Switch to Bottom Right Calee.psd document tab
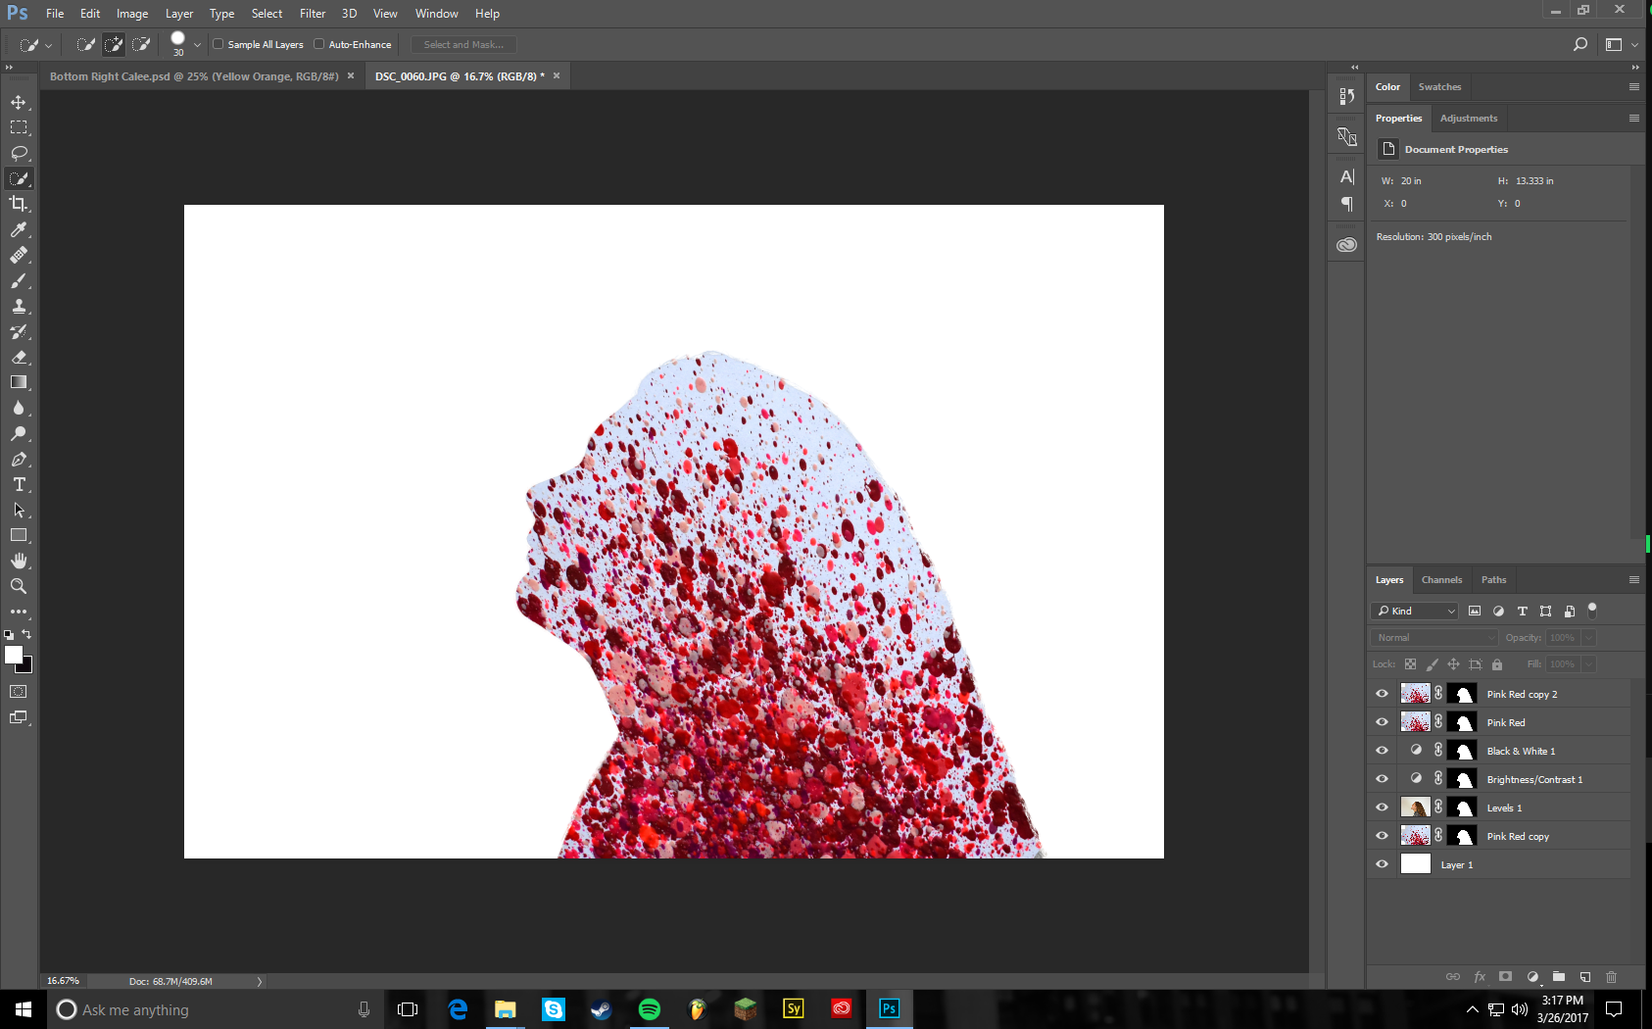The image size is (1652, 1029). point(194,76)
